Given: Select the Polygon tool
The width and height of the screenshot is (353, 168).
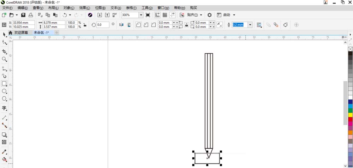Looking at the screenshot, I should (4, 98).
